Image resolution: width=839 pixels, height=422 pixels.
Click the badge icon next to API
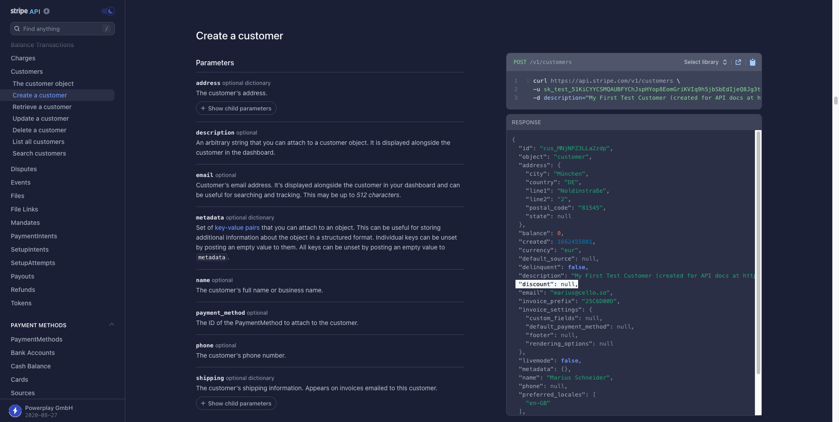47,11
